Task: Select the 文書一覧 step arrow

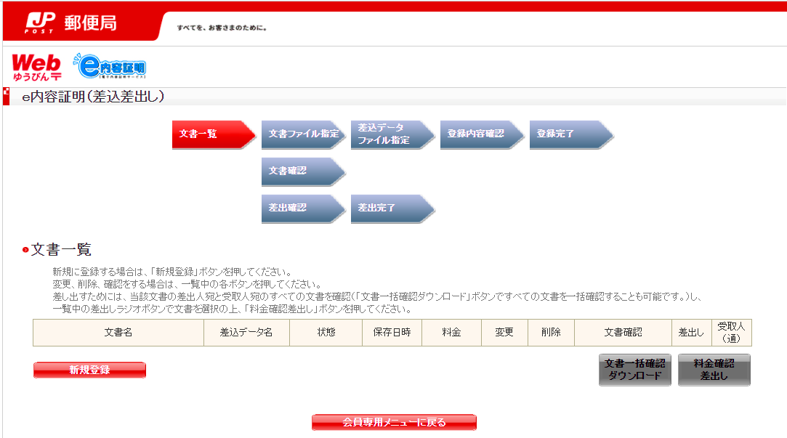Action: [211, 134]
